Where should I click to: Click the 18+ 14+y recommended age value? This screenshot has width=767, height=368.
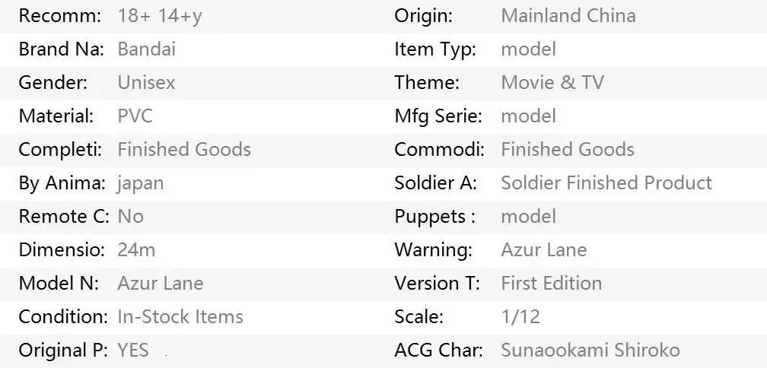(160, 16)
